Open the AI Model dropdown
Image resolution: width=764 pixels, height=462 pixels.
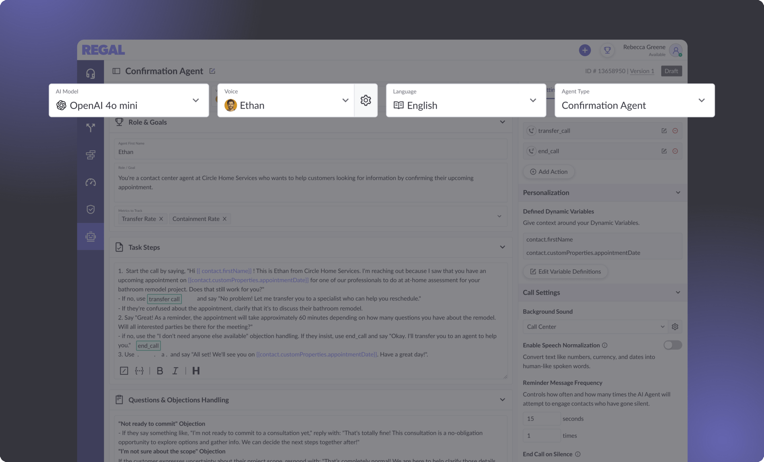pyautogui.click(x=129, y=100)
